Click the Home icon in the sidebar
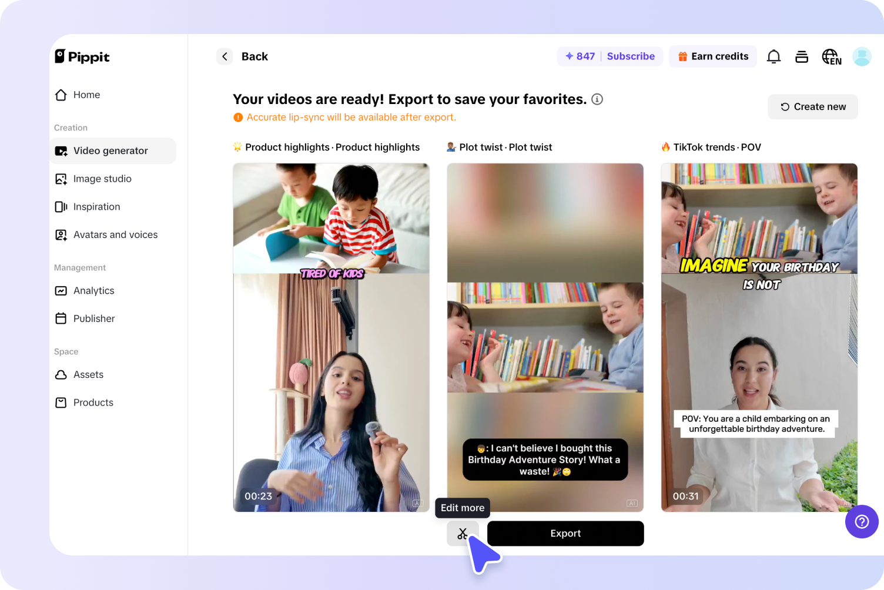Screen dimensions: 884x590 click(x=61, y=95)
